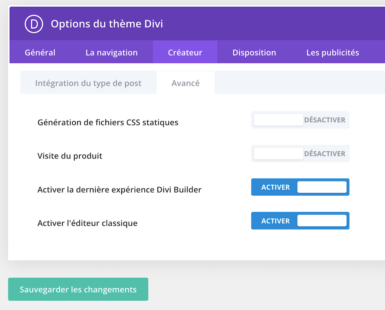This screenshot has height=310, width=385.
Task: Disable the dernière expérience Divi Builder toggle
Action: (300, 187)
